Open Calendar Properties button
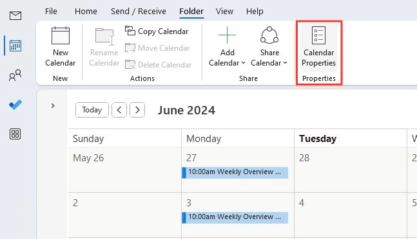 [x=318, y=47]
